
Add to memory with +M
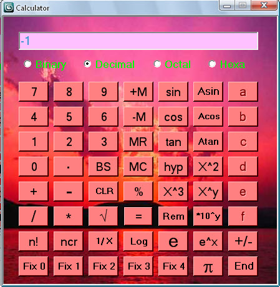click(x=138, y=92)
